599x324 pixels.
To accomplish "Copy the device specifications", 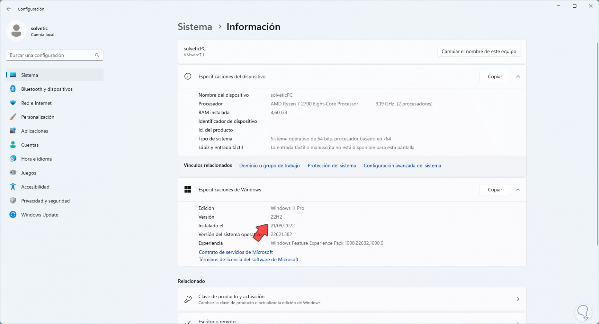I will point(495,77).
